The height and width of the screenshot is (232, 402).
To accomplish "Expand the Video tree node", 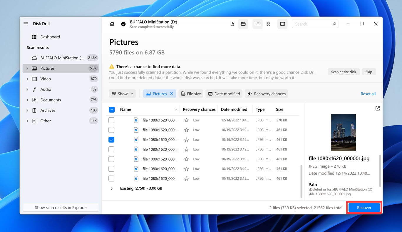I will (x=27, y=79).
